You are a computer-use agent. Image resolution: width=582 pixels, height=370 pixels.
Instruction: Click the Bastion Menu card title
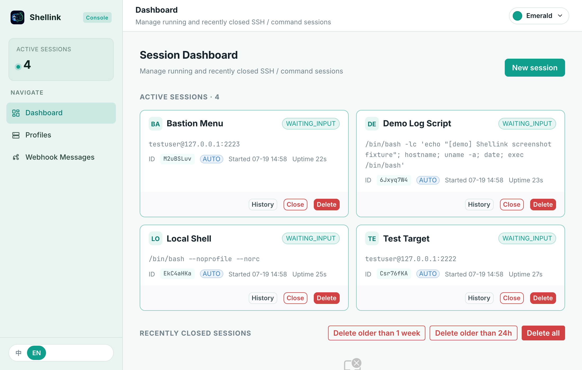coord(195,123)
